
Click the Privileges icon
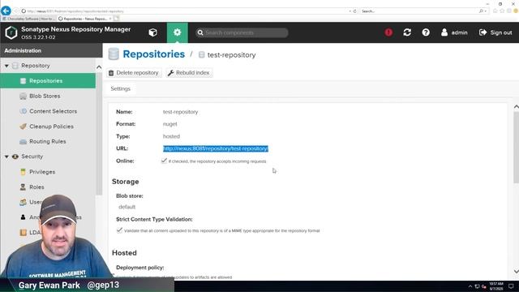23,172
